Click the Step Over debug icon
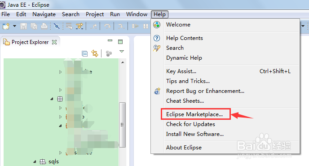The width and height of the screenshot is (309, 166). click(107, 26)
